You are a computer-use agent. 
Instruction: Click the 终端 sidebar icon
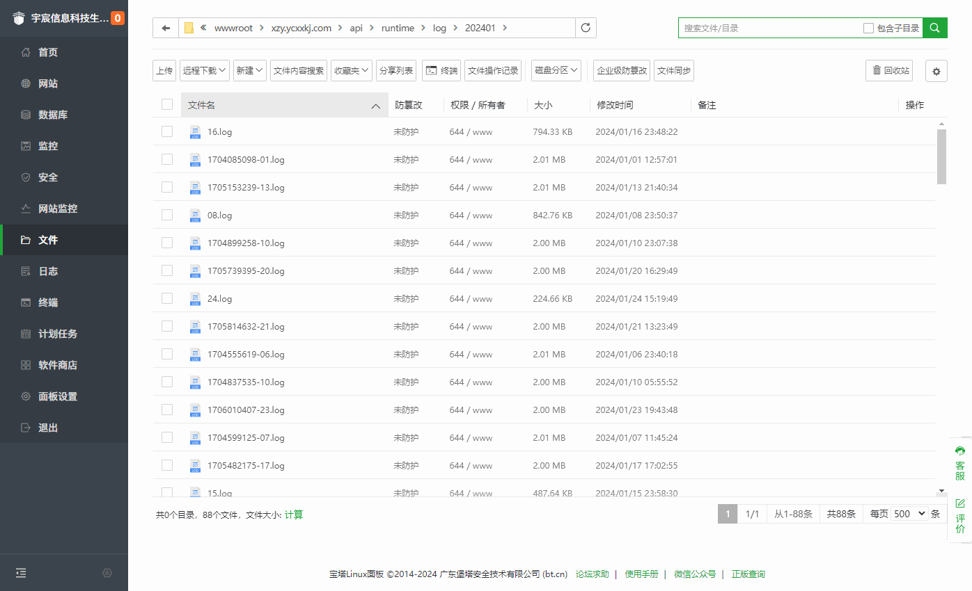pos(26,302)
